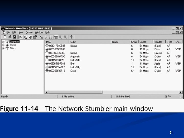Click the Save floppy disk icon
The width and height of the screenshot is (184, 138).
coord(14,37)
